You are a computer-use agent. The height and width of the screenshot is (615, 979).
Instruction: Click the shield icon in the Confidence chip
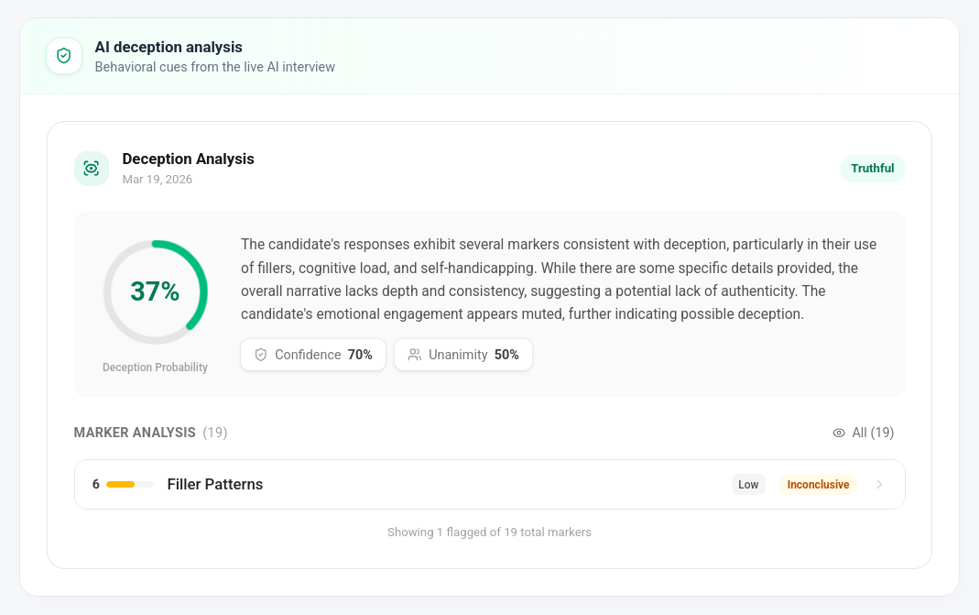[x=261, y=355]
